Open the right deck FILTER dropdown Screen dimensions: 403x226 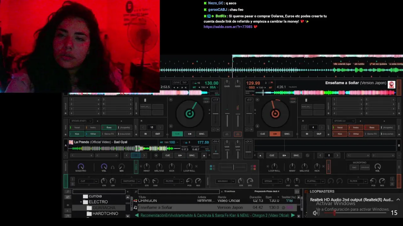coord(358,181)
